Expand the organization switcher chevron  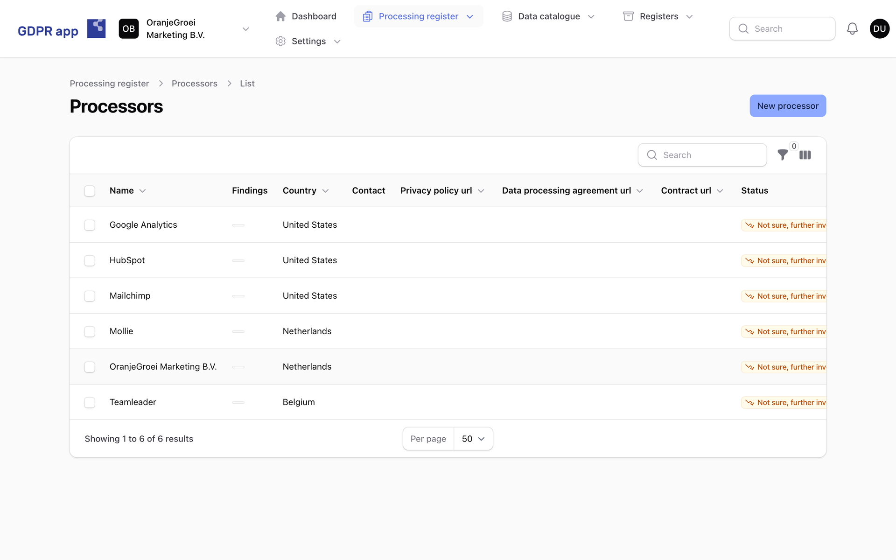pyautogui.click(x=245, y=29)
